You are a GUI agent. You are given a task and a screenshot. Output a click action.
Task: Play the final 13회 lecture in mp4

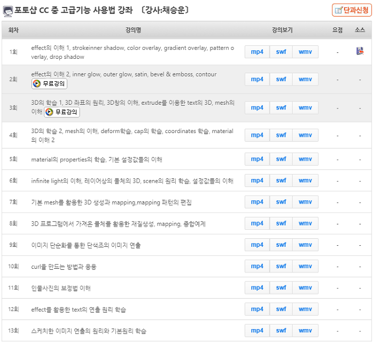(257, 331)
